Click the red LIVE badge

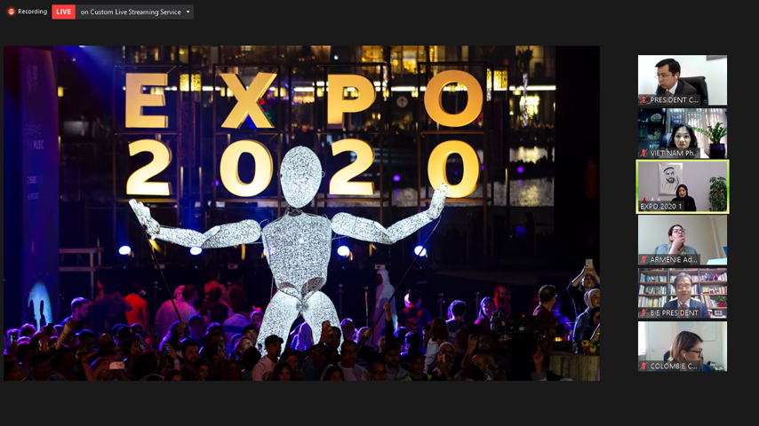tap(63, 12)
